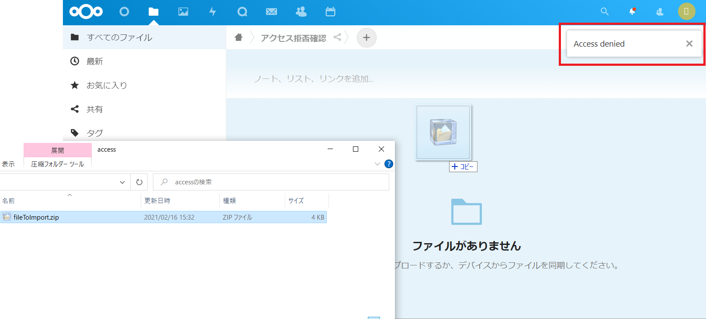Click the Access denied message text

coord(599,44)
